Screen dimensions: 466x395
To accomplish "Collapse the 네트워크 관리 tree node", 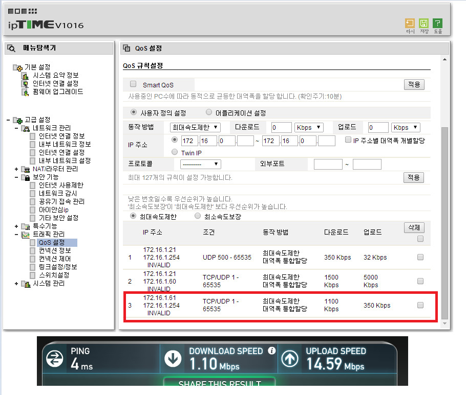I will (x=16, y=128).
